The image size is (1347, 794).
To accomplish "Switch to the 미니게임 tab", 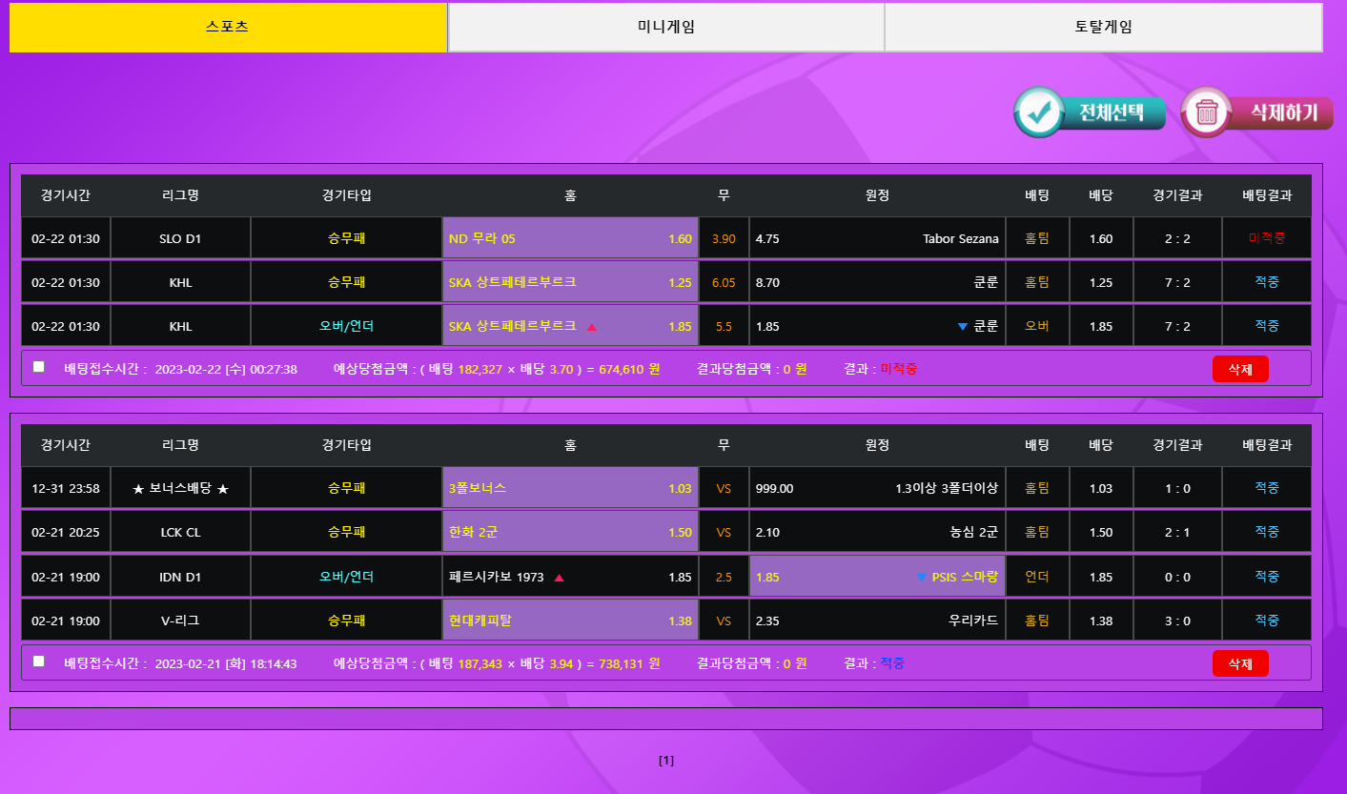I will point(665,28).
